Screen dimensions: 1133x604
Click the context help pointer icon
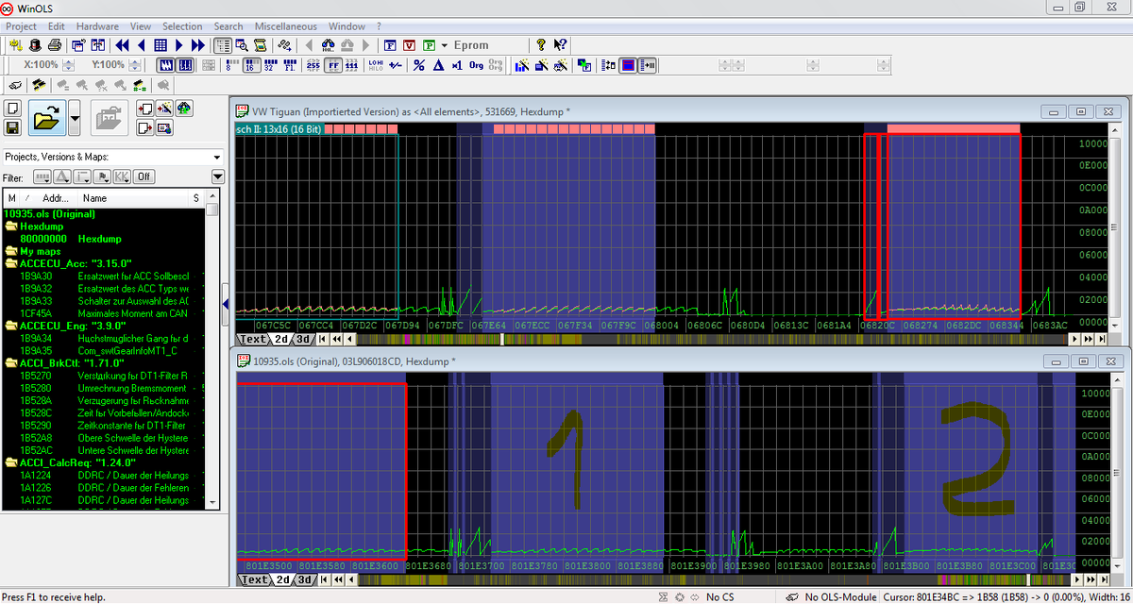click(560, 44)
